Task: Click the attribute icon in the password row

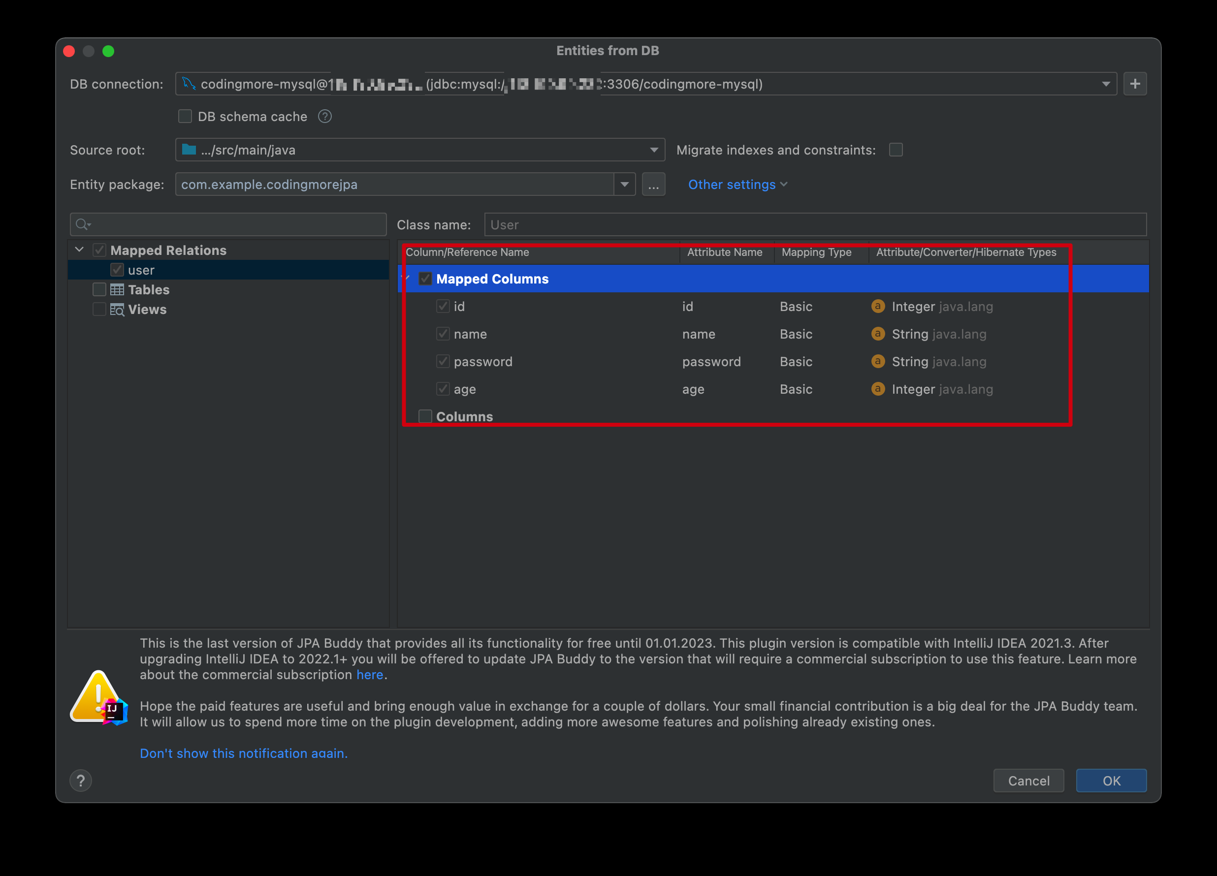Action: pos(878,362)
